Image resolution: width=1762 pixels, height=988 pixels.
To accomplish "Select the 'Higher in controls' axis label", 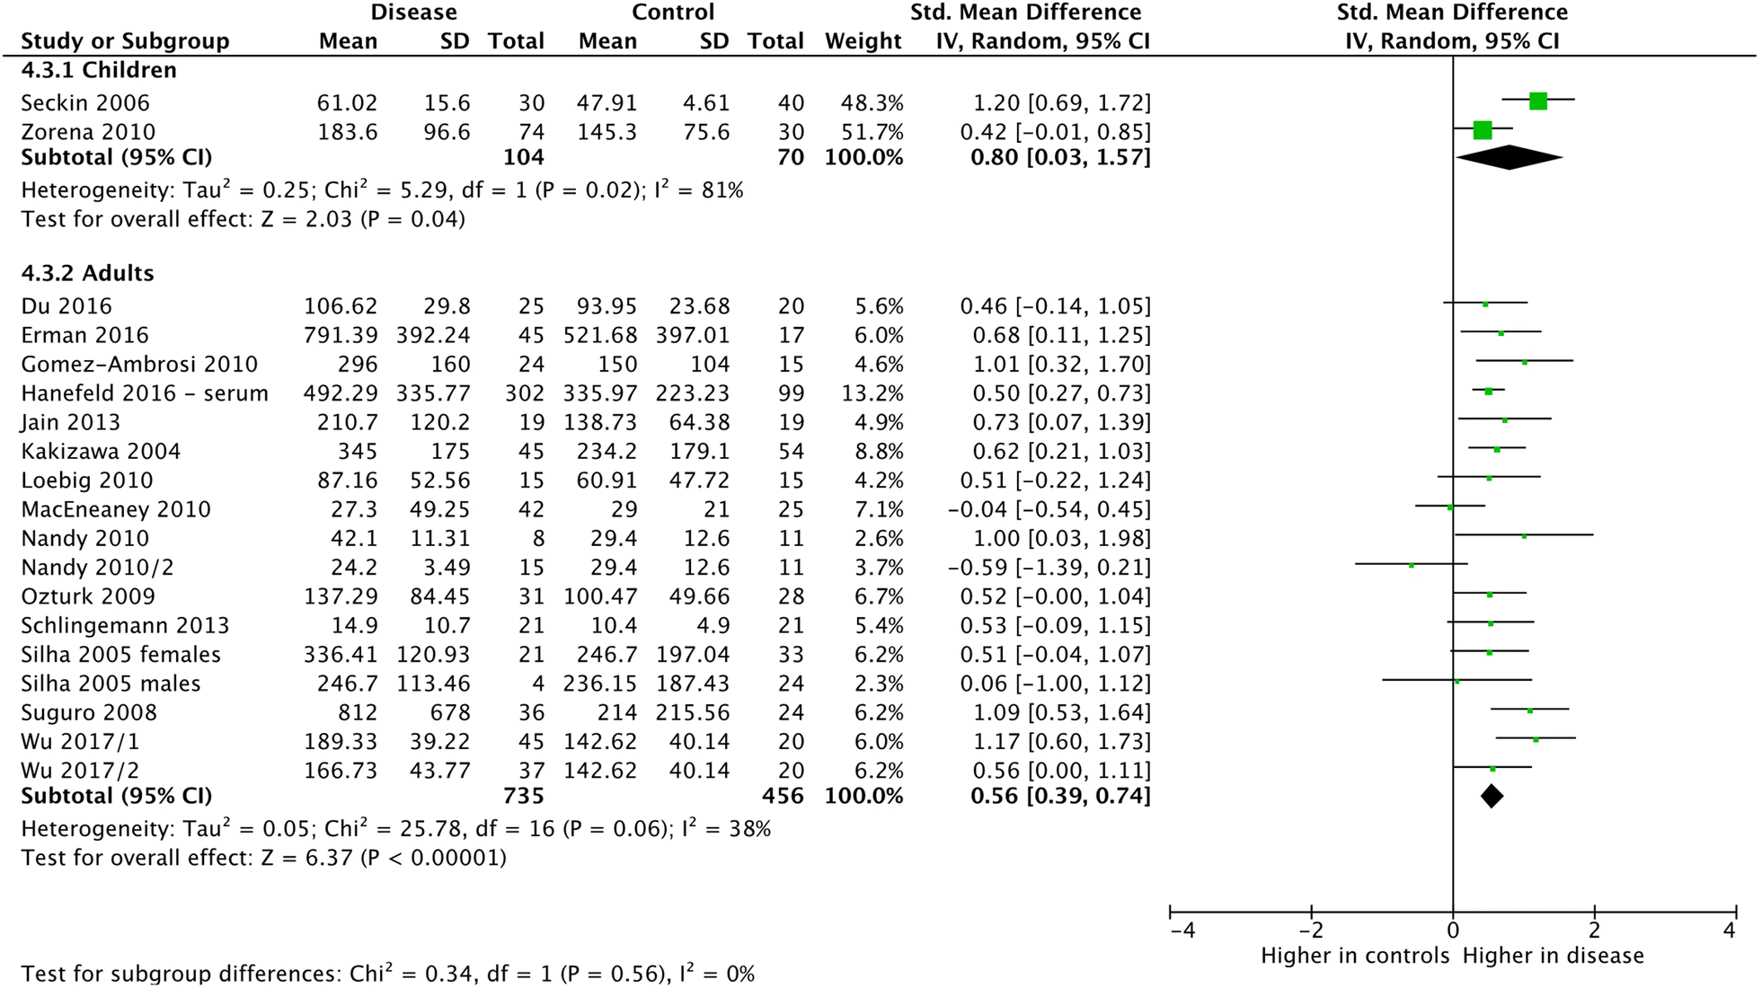I will click(x=1355, y=956).
